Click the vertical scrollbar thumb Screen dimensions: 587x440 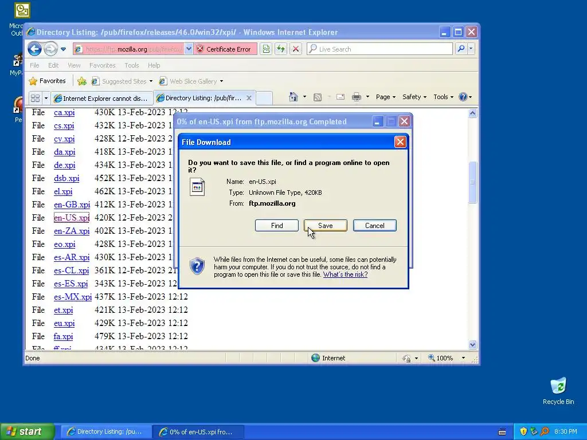472,182
